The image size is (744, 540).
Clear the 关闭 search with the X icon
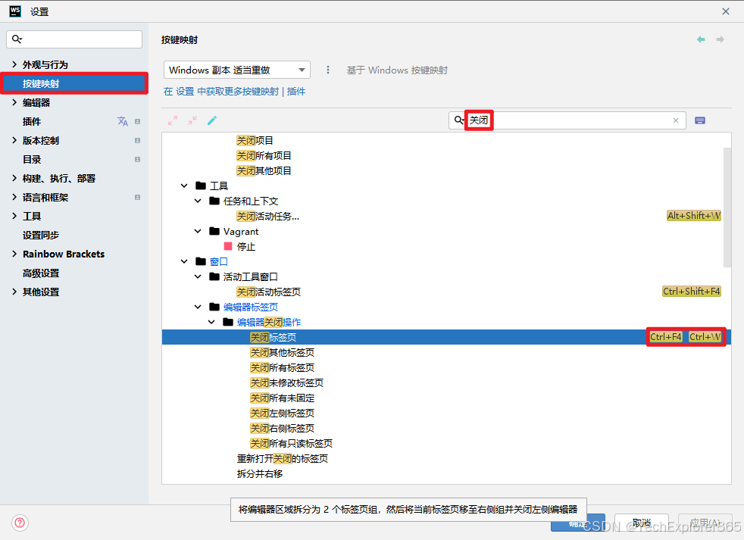pyautogui.click(x=676, y=120)
